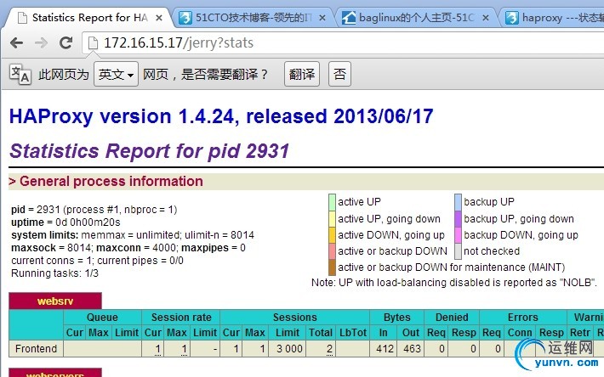Viewport: 604px width, 377px height.
Task: Click the not checked grey legend swatch
Action: (x=458, y=251)
